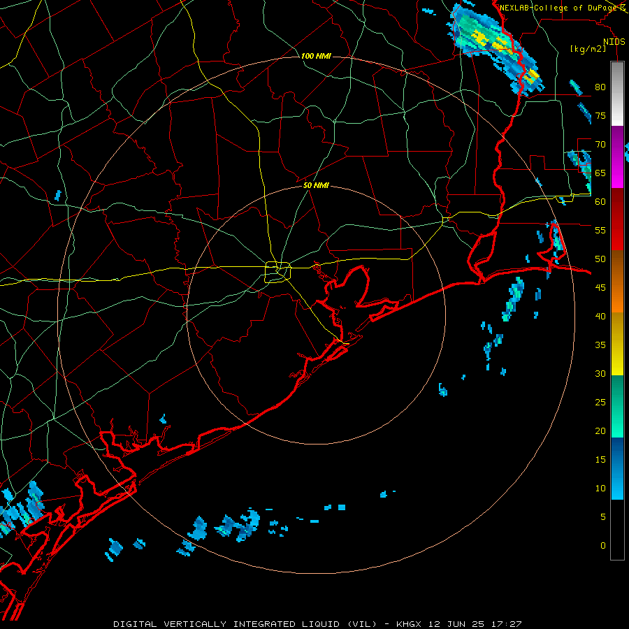Click the "[kg/m2]" units label
Viewport: 629px width, 629px height.
tap(588, 49)
